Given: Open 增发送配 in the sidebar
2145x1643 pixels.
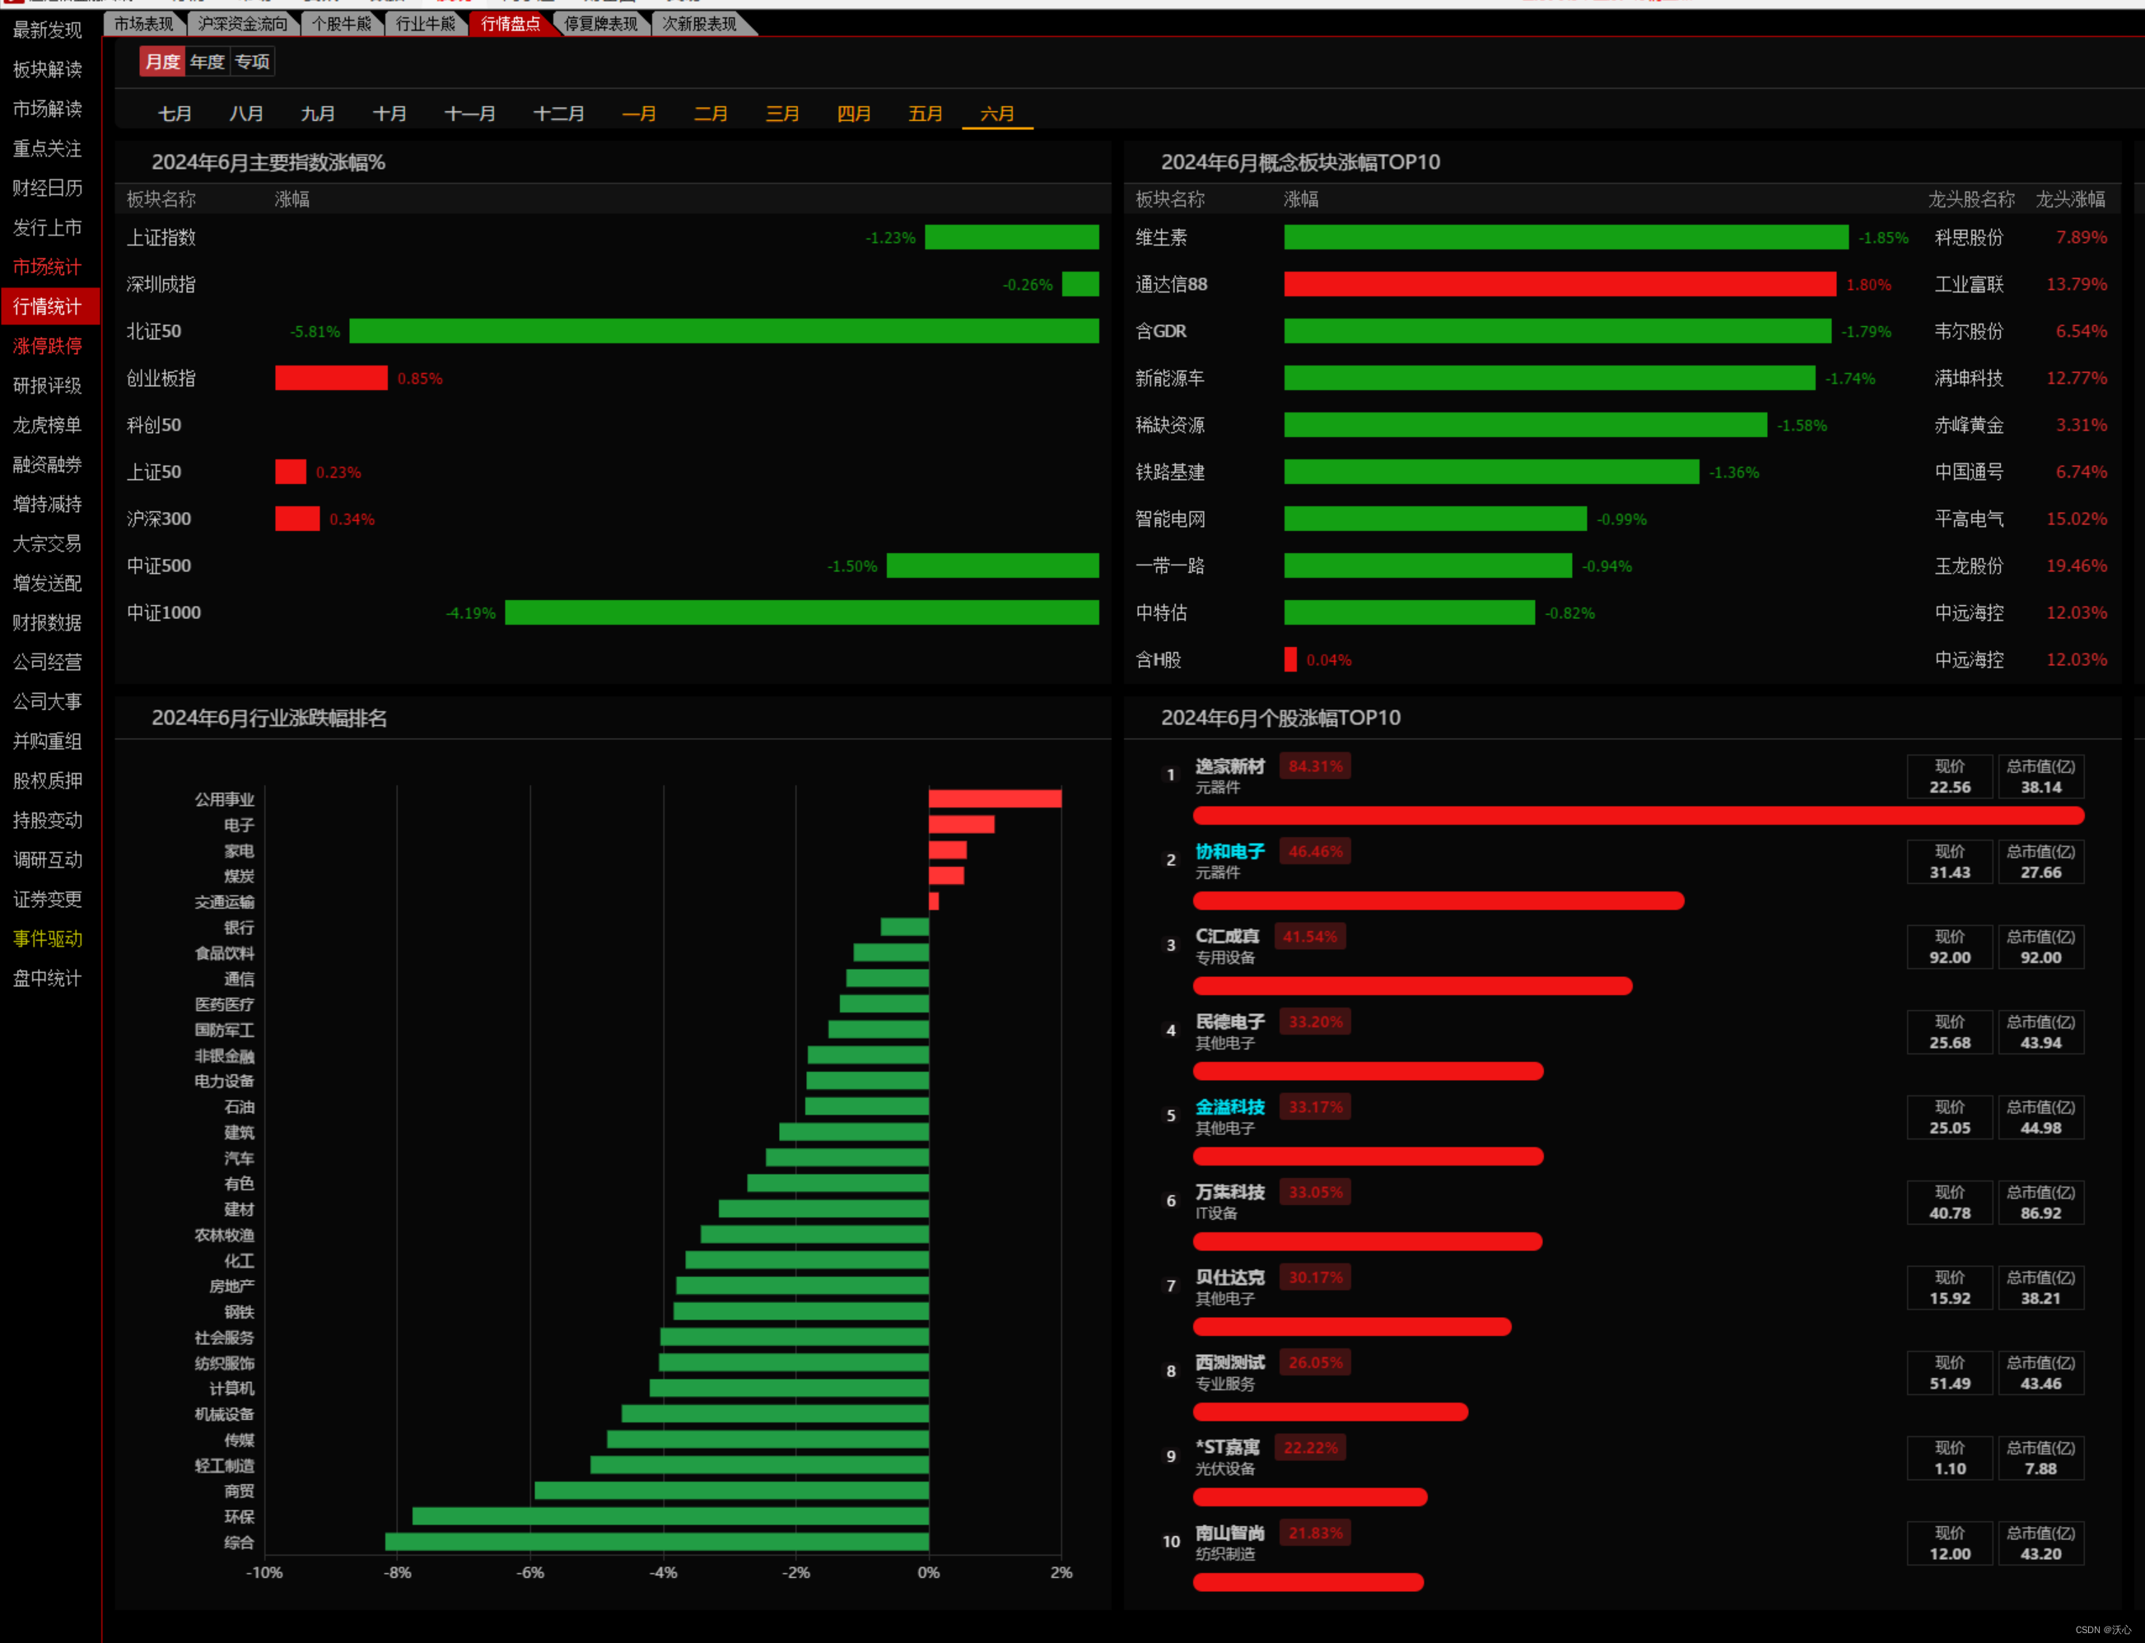Looking at the screenshot, I should coord(47,583).
